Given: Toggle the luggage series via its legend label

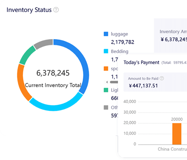Looking at the screenshot, I should click(119, 34).
